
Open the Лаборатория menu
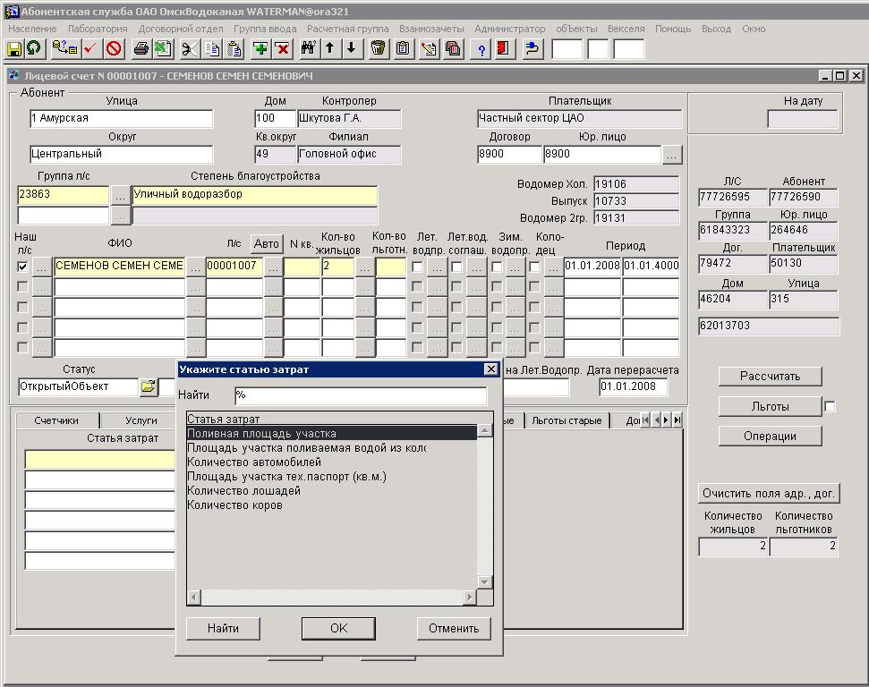(97, 29)
